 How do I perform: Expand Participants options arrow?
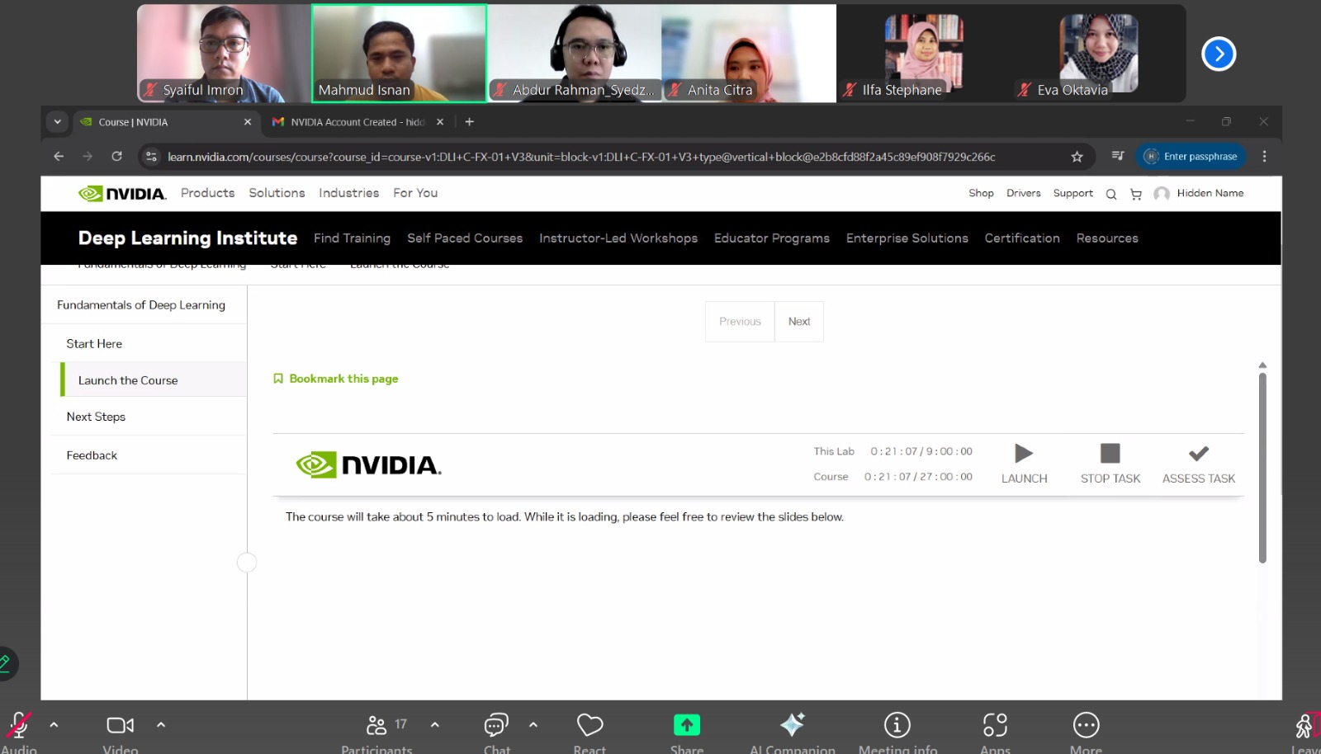(435, 725)
